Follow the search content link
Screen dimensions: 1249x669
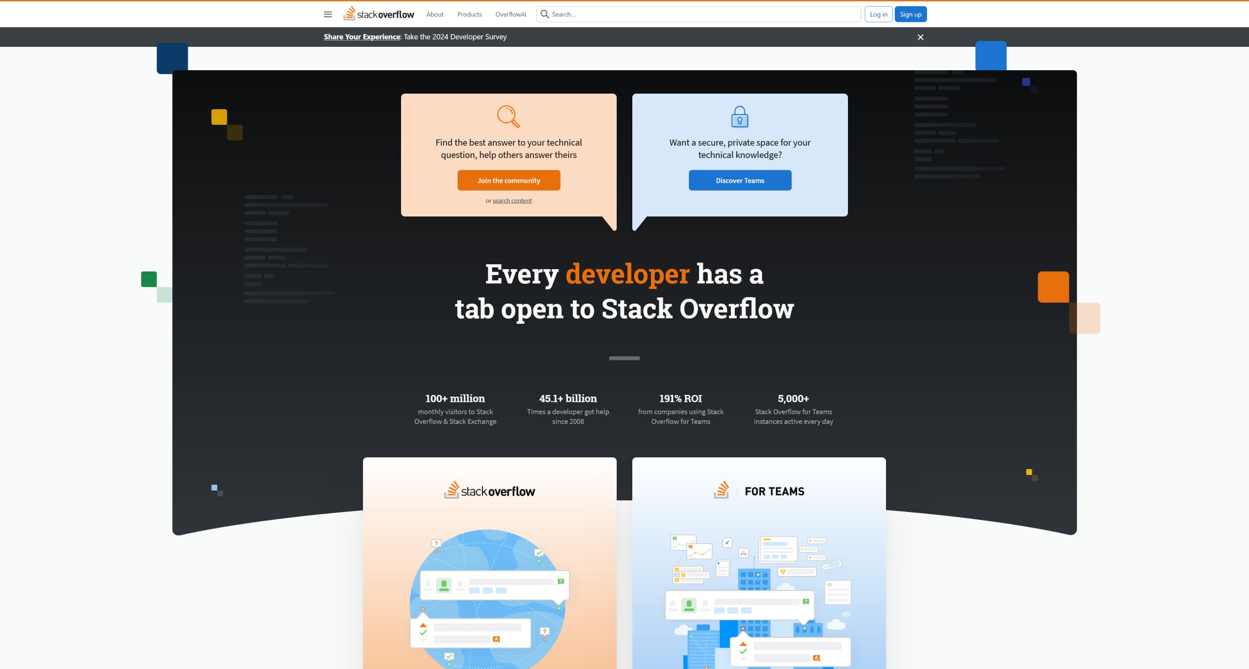click(x=512, y=201)
